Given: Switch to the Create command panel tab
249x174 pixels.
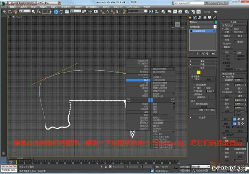Looking at the screenshot, I should [190, 17].
